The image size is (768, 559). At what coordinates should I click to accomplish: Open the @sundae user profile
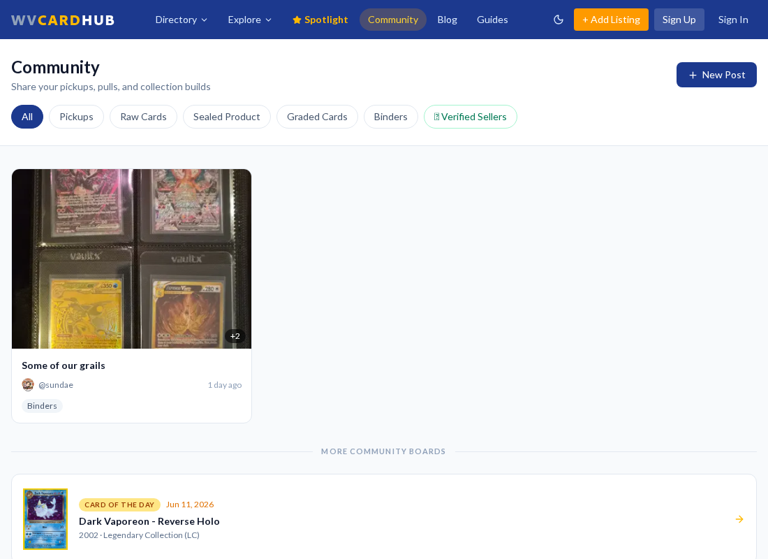(56, 385)
